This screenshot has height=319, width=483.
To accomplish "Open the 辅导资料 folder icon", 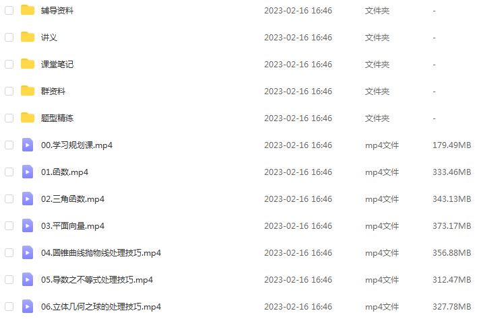I will pyautogui.click(x=28, y=10).
